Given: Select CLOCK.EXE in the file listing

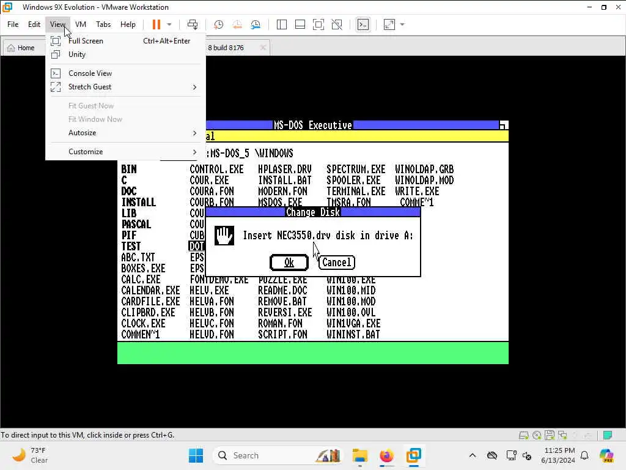Looking at the screenshot, I should [143, 323].
